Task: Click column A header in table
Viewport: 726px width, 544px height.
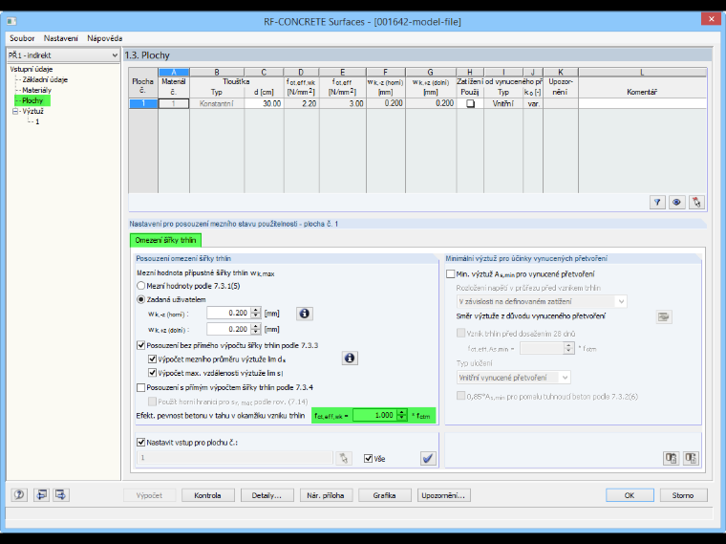Action: click(x=174, y=73)
